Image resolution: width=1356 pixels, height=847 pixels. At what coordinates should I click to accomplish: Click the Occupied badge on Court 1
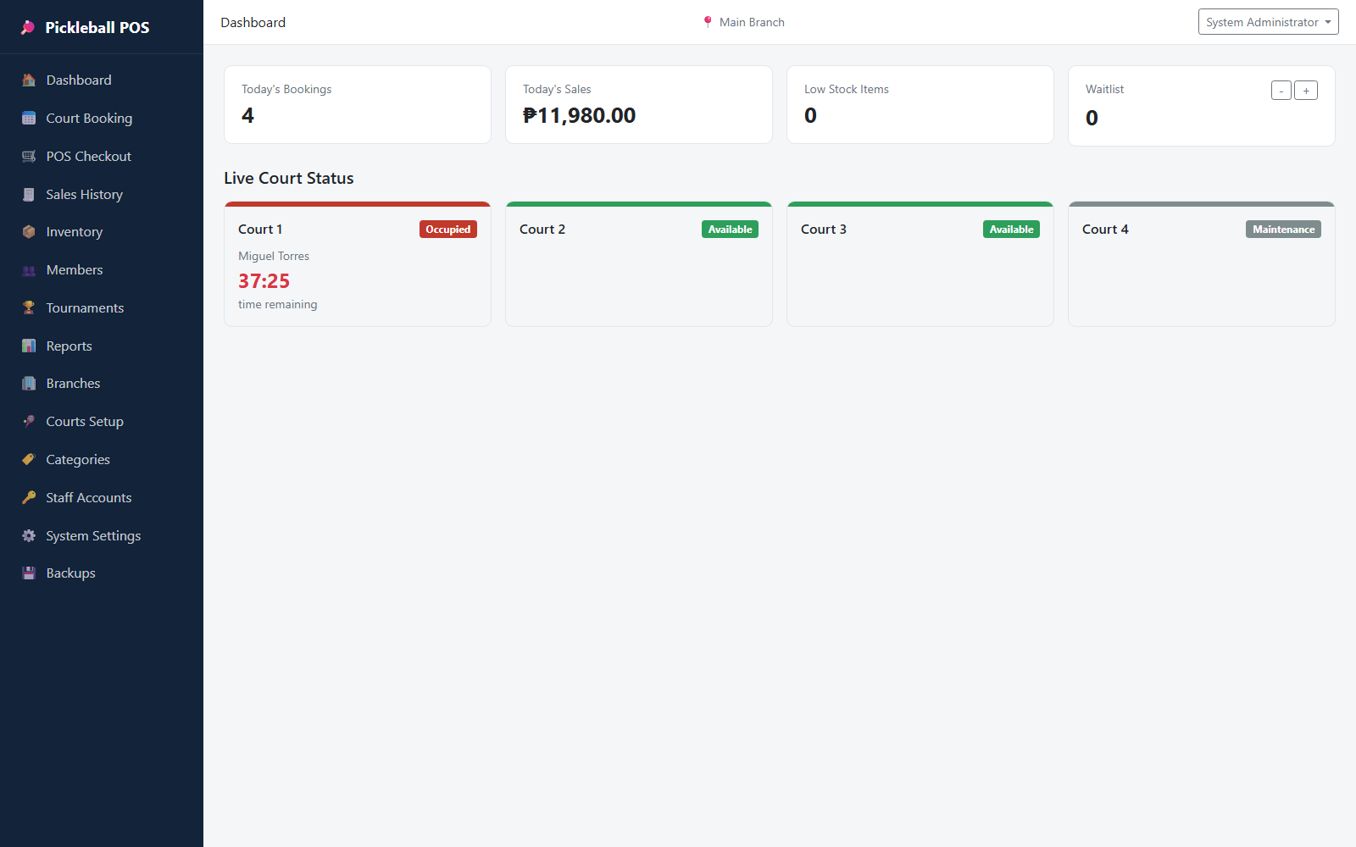click(448, 230)
